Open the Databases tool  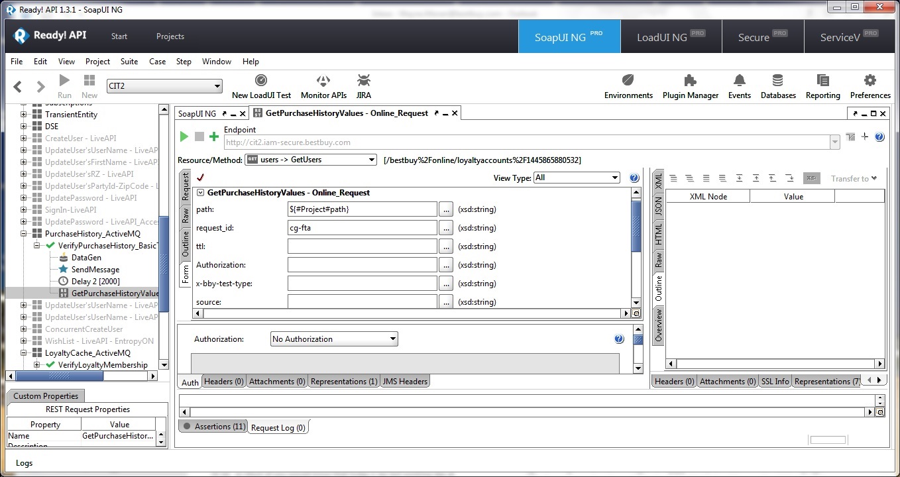pyautogui.click(x=777, y=87)
